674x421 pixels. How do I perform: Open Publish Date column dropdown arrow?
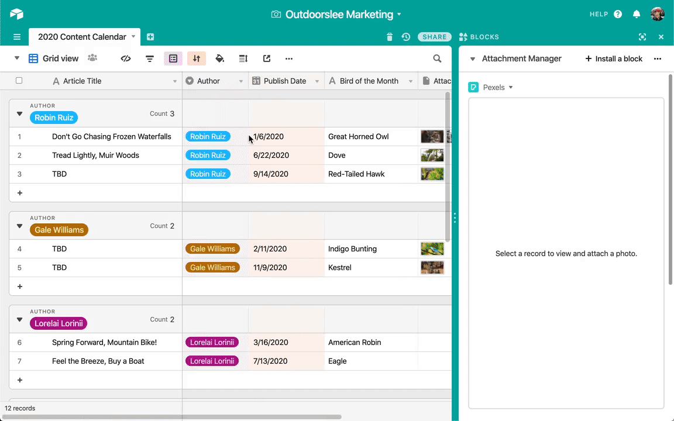coord(317,81)
